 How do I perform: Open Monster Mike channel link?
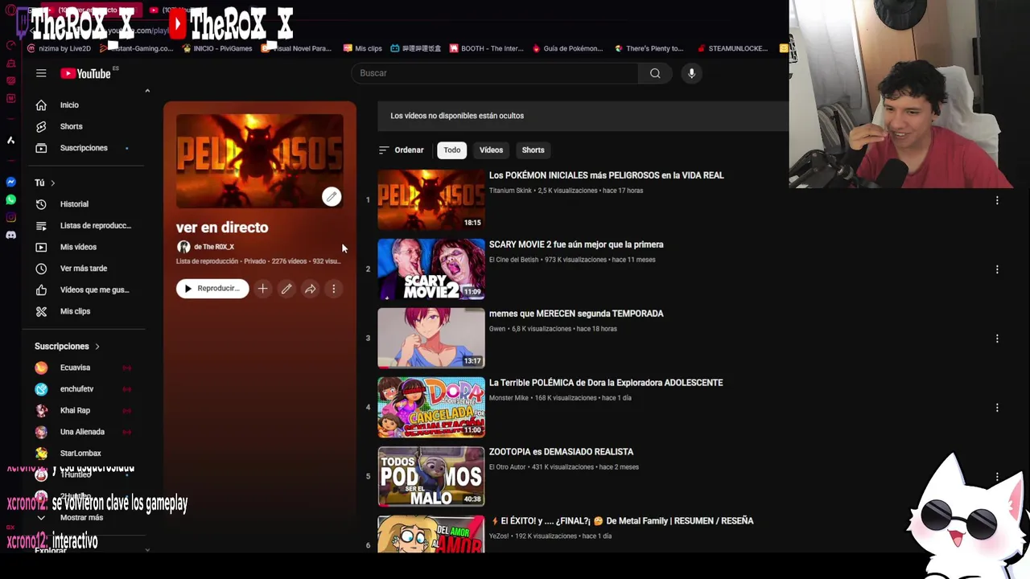pyautogui.click(x=509, y=398)
